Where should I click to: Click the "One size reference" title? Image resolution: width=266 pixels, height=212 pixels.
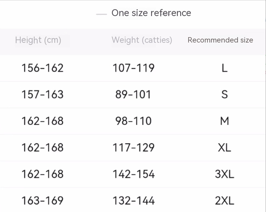pyautogui.click(x=151, y=13)
